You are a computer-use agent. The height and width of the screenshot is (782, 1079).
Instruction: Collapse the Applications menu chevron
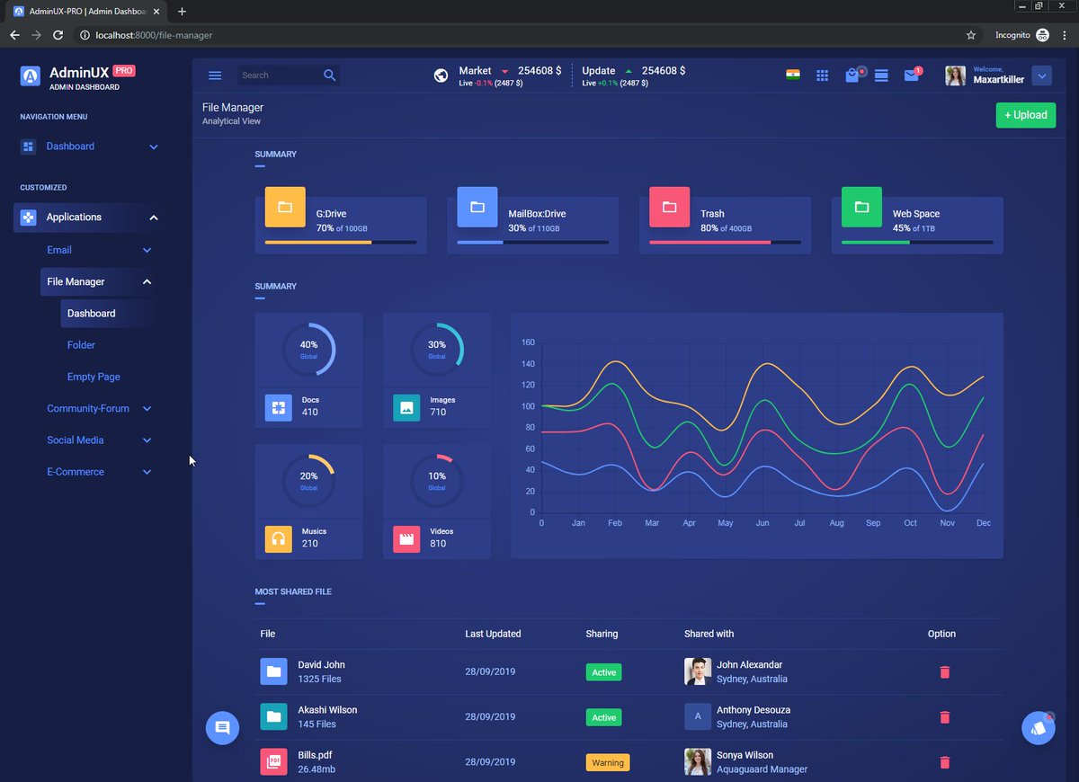[153, 218]
